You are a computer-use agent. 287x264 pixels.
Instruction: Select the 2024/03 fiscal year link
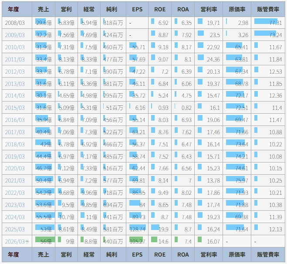15,217
